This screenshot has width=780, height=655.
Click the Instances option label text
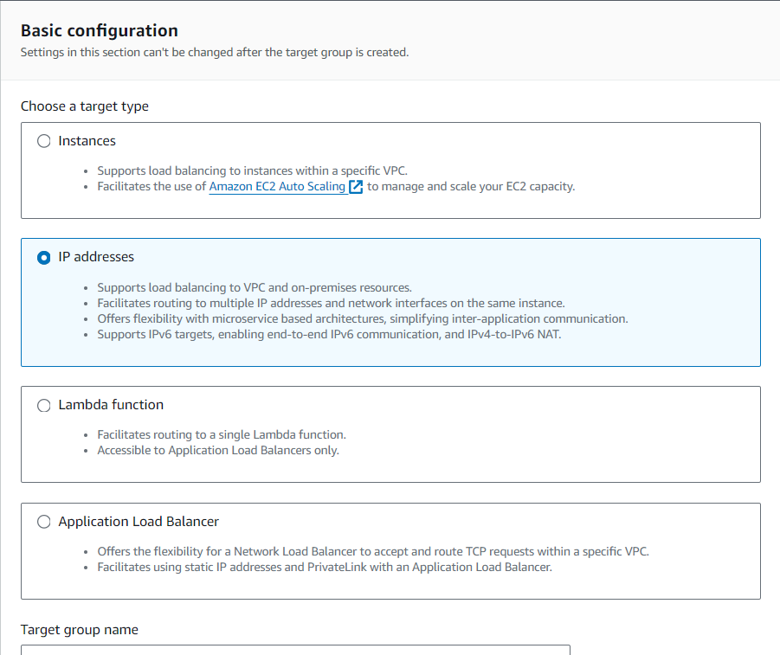[87, 141]
